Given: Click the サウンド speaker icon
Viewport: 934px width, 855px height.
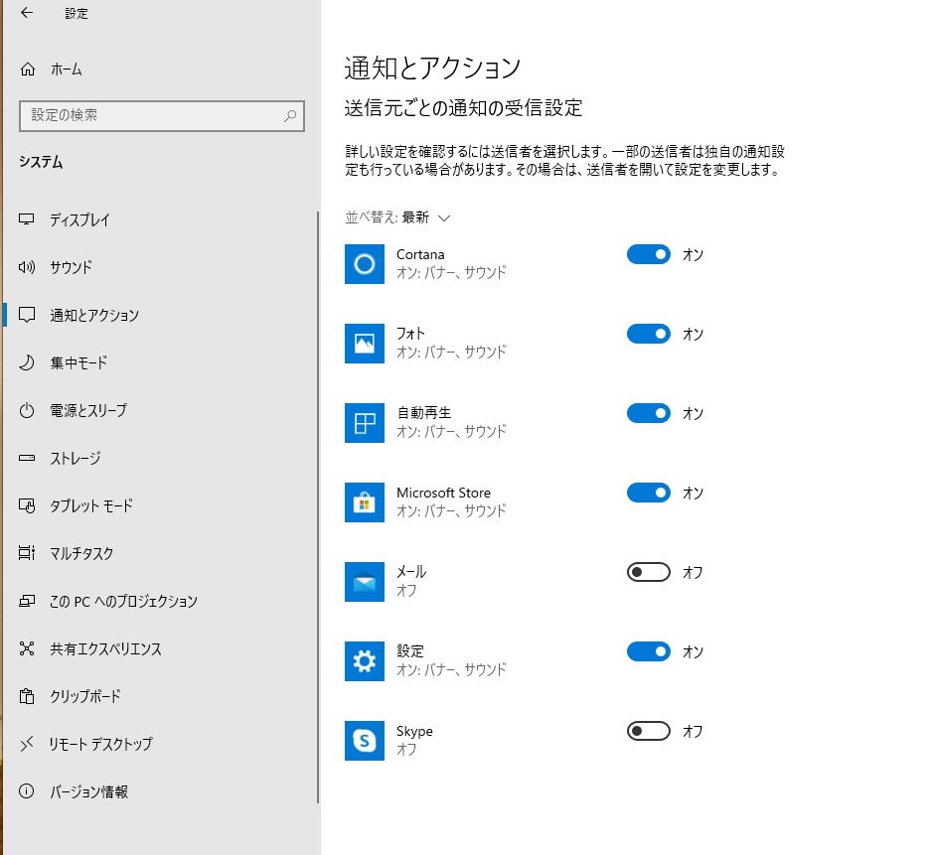Looking at the screenshot, I should tap(26, 267).
